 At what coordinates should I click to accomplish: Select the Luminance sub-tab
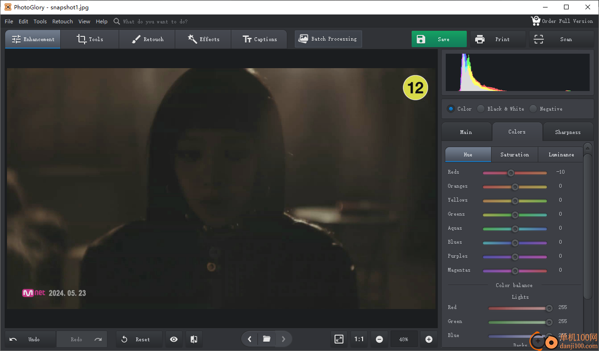coord(561,154)
